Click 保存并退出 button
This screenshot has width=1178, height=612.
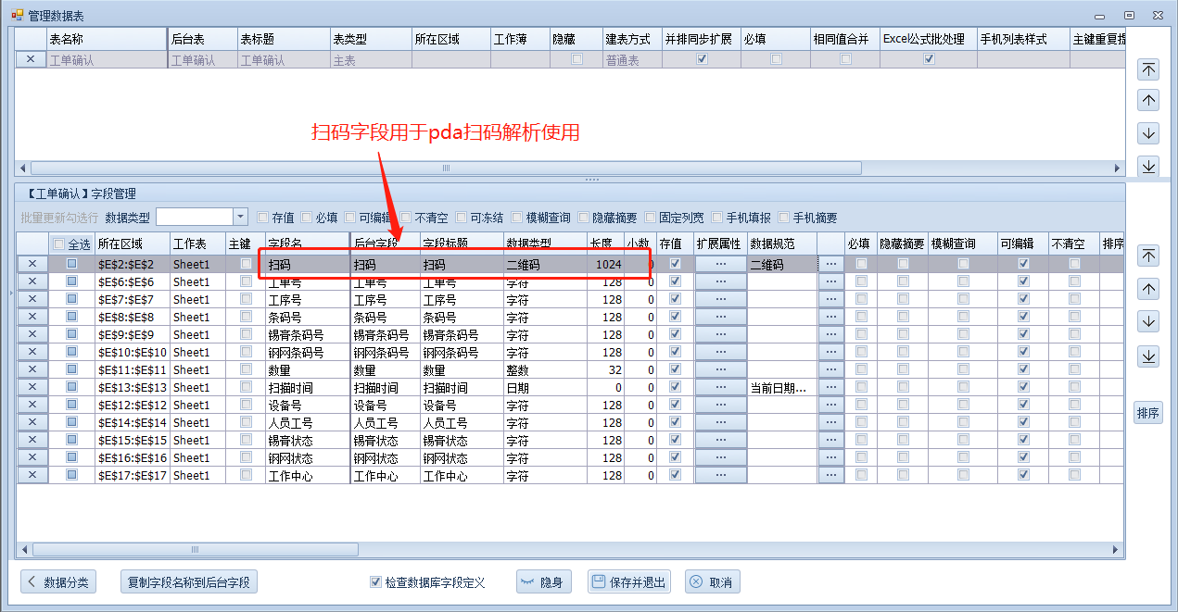point(628,582)
